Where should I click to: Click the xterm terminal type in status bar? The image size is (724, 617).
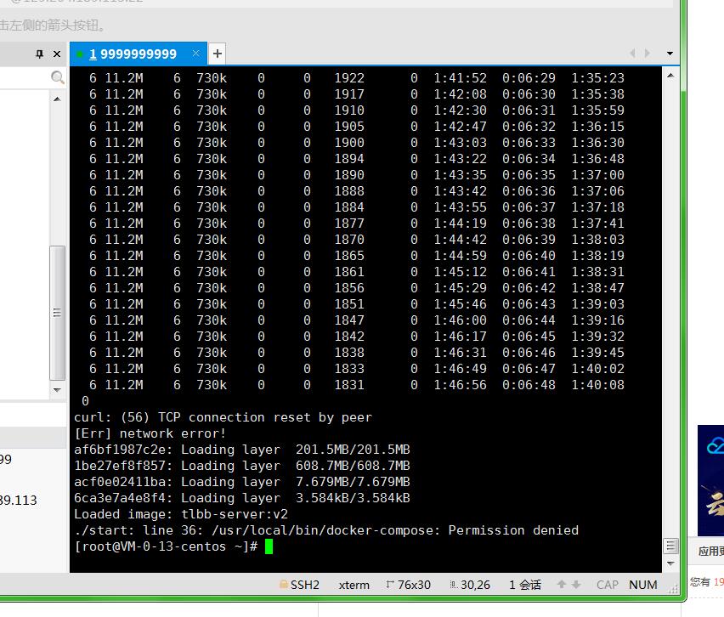(x=354, y=585)
